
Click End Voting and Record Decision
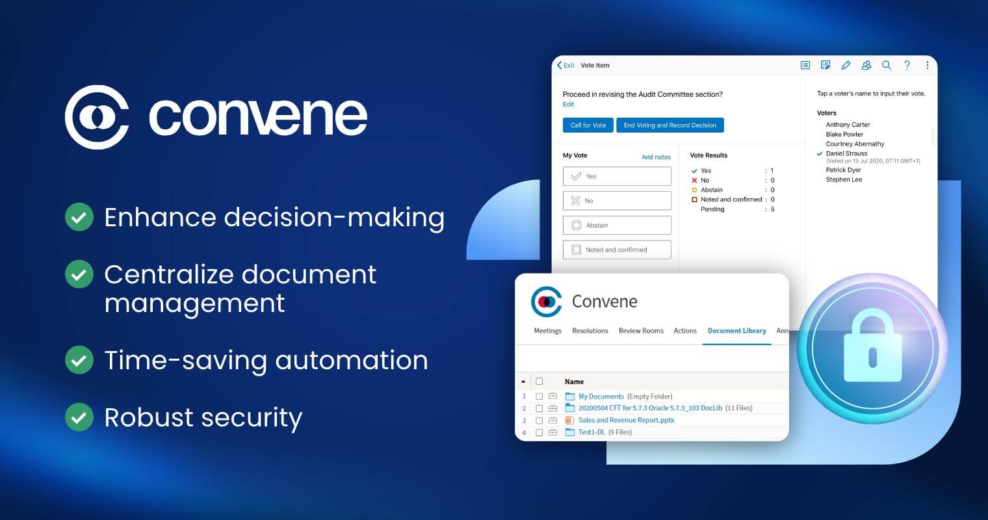point(670,125)
